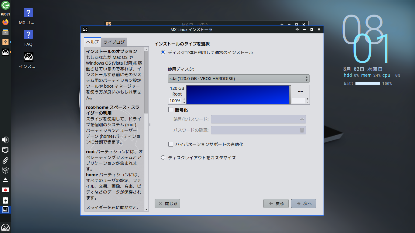Click the encryption password input field

pyautogui.click(x=258, y=119)
